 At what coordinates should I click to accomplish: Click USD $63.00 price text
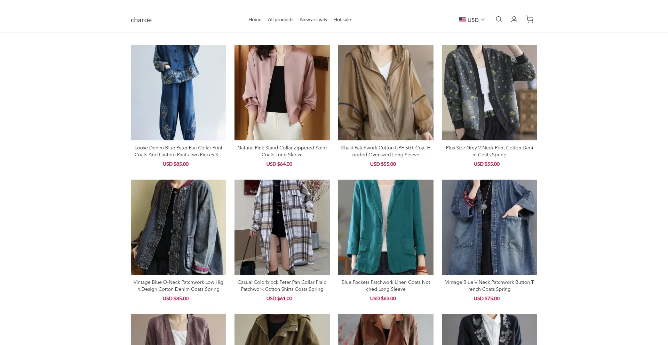383,298
